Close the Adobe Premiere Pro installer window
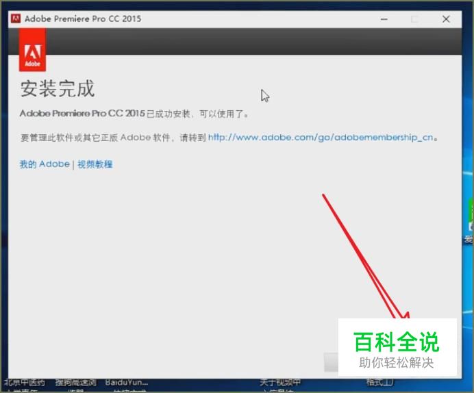 tap(446, 19)
